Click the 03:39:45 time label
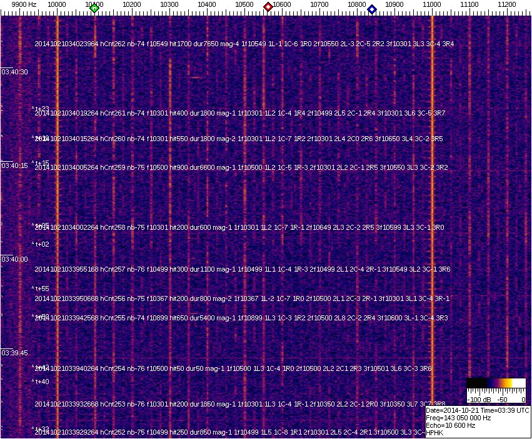Viewport: 532px width, 439px height. tap(15, 353)
